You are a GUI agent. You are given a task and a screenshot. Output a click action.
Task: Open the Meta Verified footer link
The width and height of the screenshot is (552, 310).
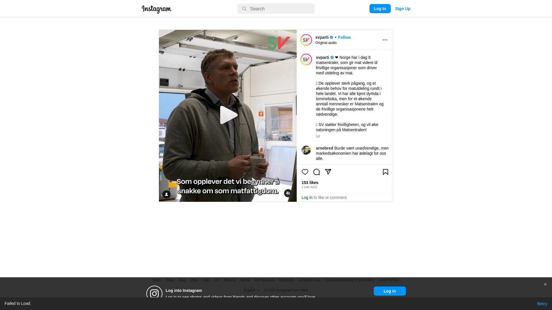(x=389, y=280)
